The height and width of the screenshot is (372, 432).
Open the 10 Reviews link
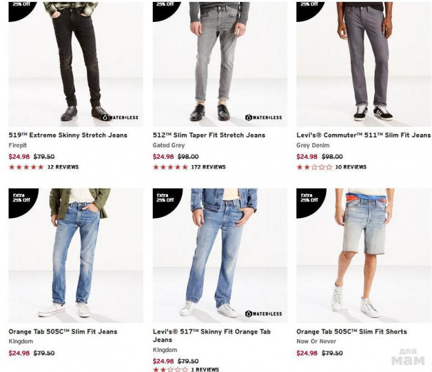click(x=350, y=167)
